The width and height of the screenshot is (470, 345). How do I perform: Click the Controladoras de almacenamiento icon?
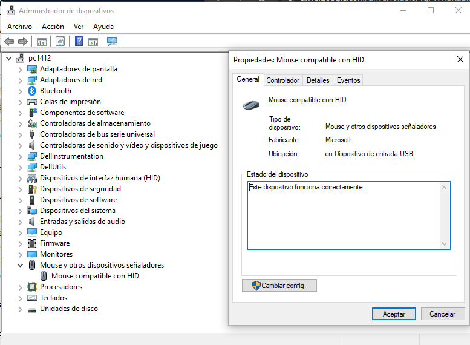tap(32, 123)
